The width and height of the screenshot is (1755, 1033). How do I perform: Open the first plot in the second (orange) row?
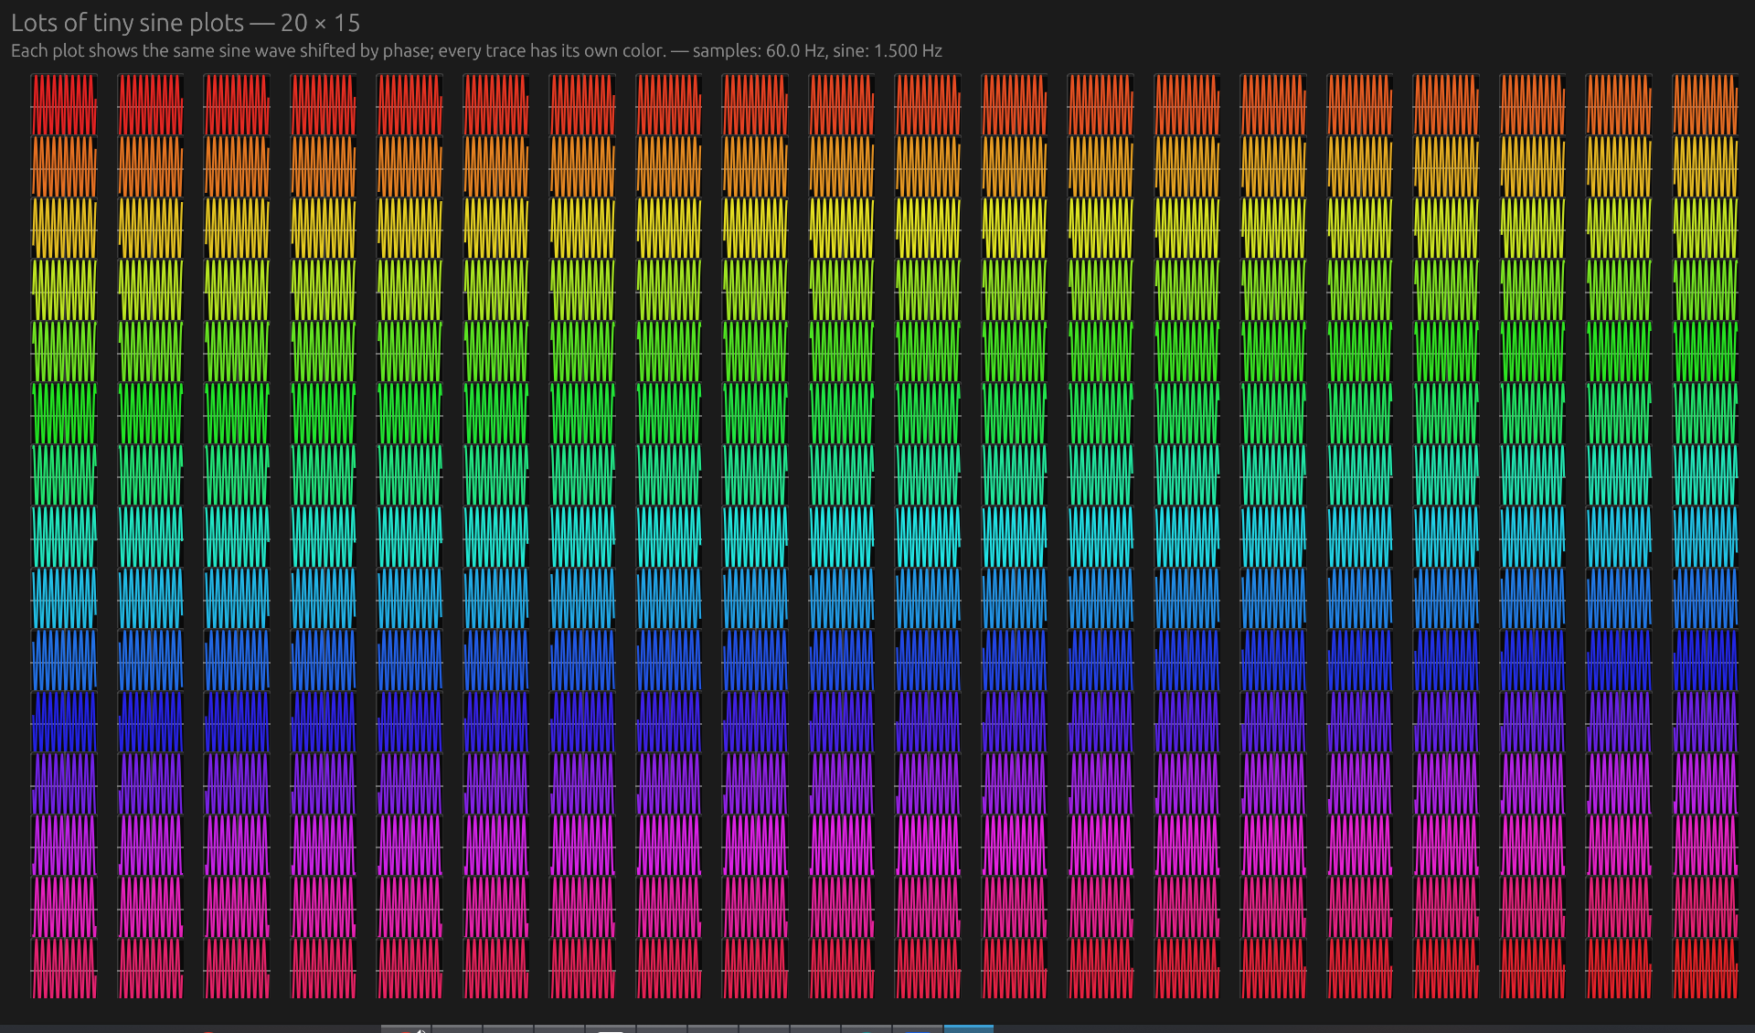point(64,166)
